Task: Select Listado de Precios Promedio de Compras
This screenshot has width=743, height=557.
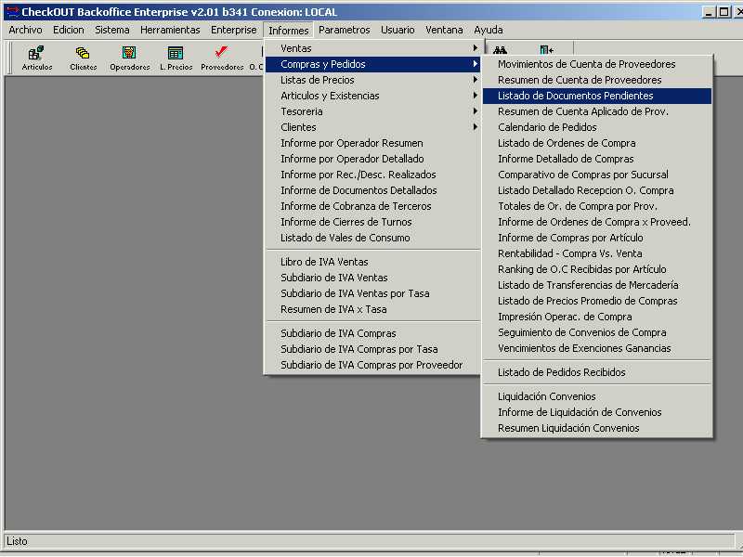Action: tap(596, 301)
